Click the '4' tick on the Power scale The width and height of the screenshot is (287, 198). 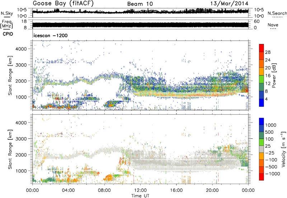(266, 99)
